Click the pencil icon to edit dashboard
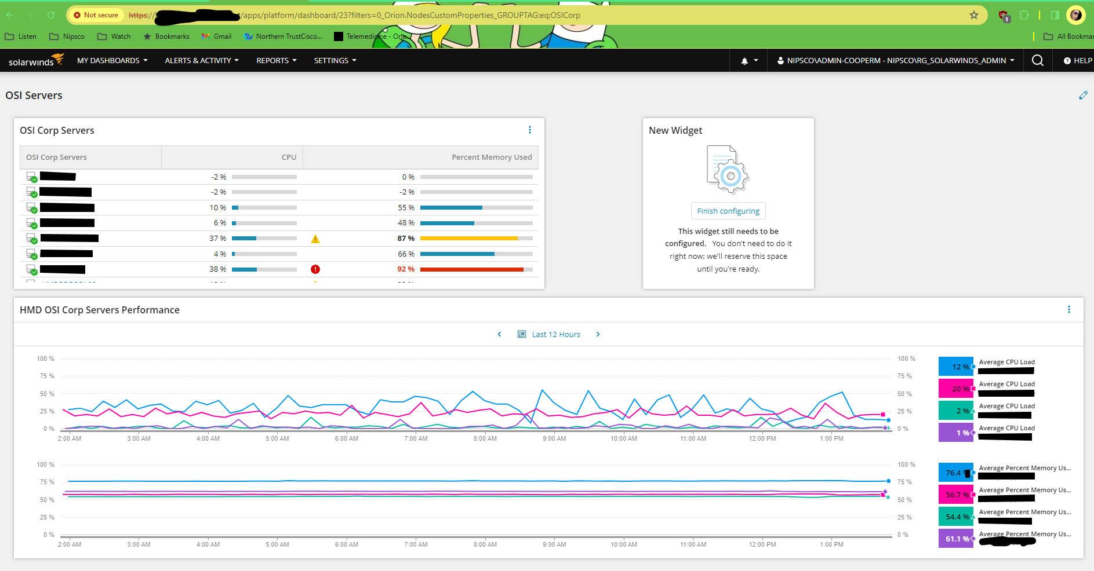Image resolution: width=1094 pixels, height=571 pixels. (x=1083, y=95)
